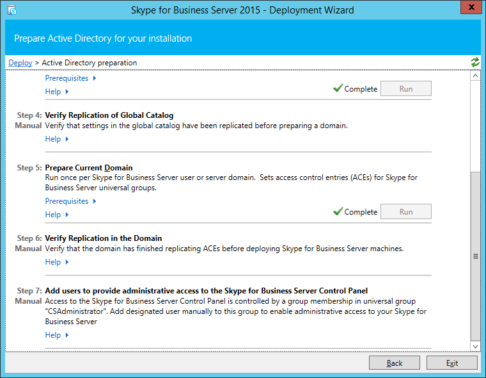Click the Exit button

tap(452, 363)
